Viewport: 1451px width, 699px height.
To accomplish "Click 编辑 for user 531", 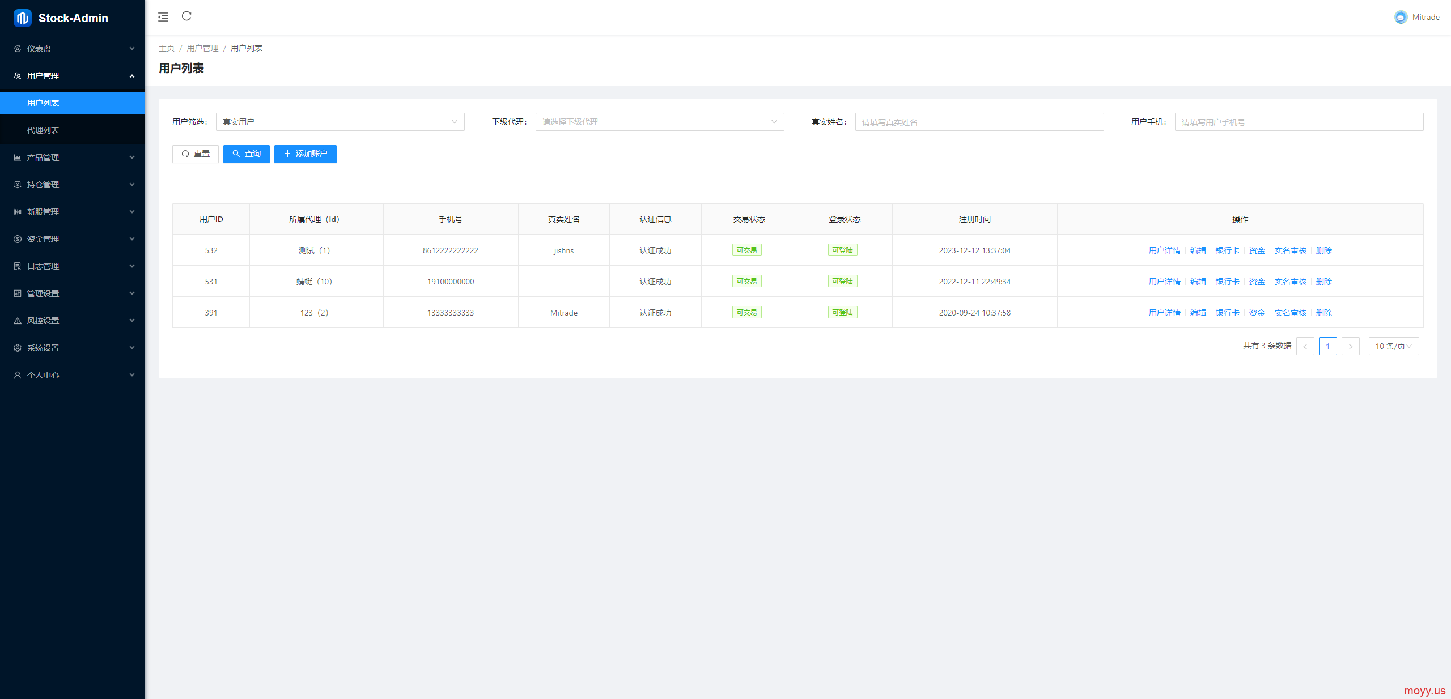I will coord(1198,282).
